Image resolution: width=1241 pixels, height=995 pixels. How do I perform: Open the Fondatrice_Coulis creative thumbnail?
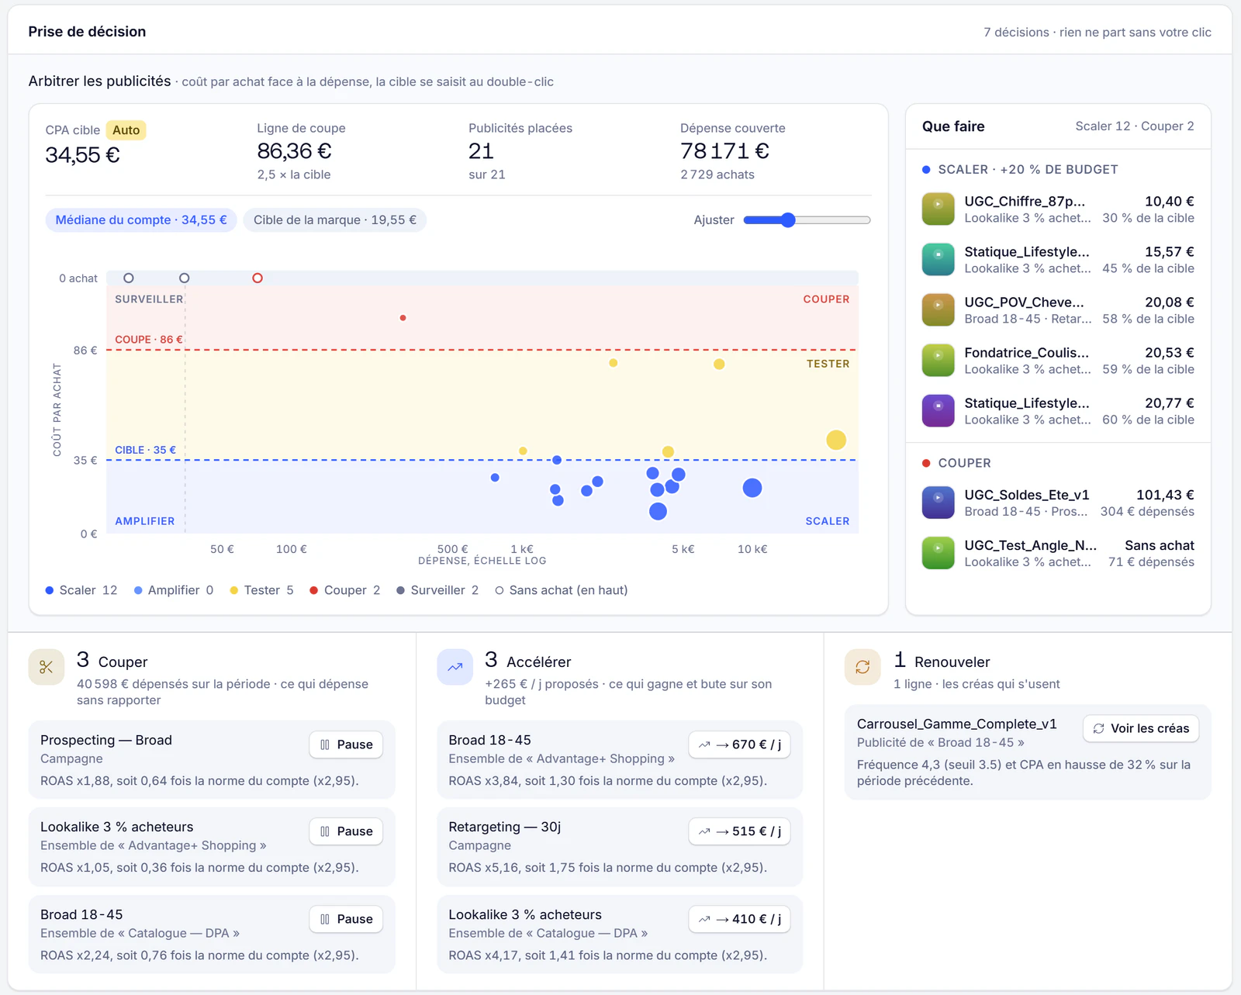click(938, 361)
